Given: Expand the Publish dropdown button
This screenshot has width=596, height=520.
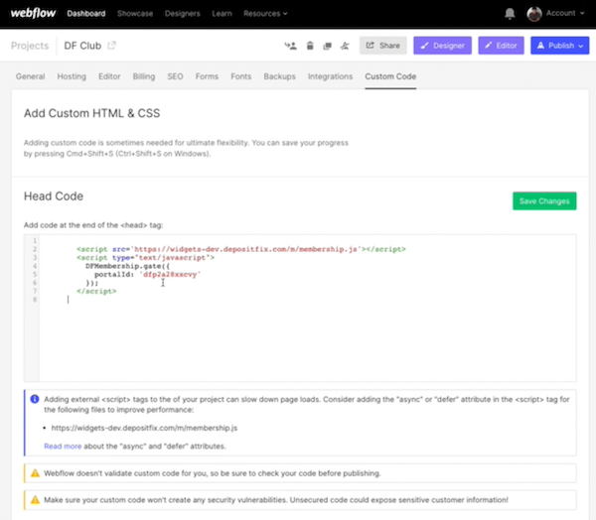Looking at the screenshot, I should click(560, 46).
